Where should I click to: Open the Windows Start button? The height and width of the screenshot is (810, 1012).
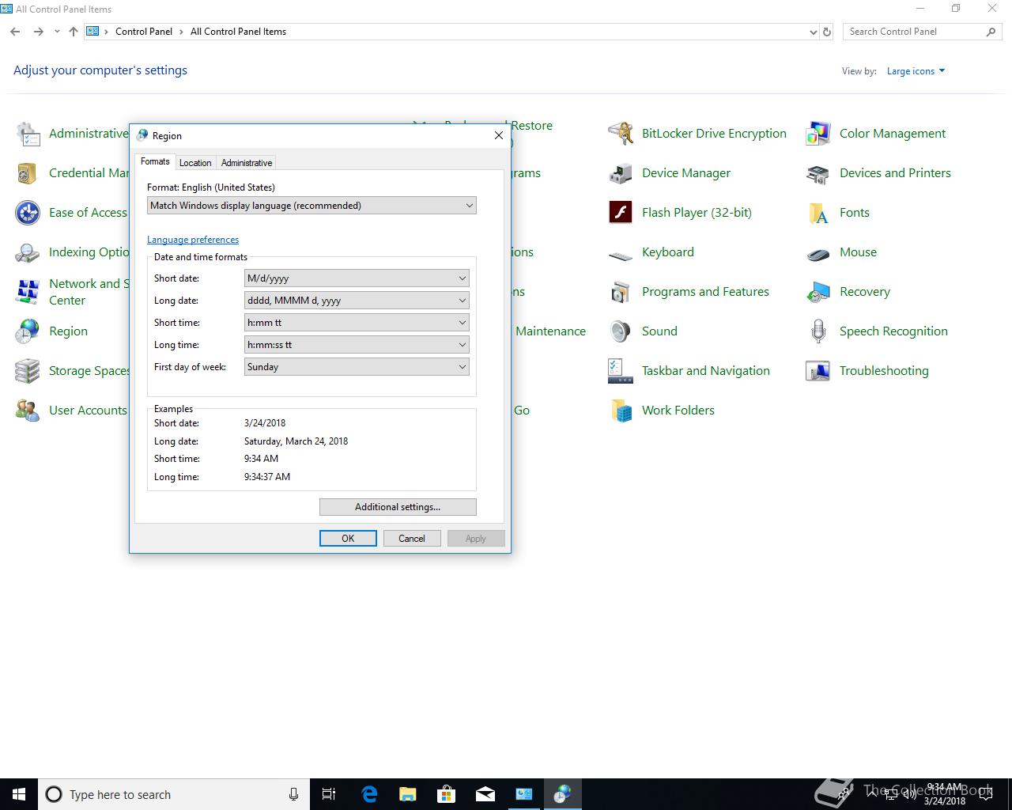(19, 794)
